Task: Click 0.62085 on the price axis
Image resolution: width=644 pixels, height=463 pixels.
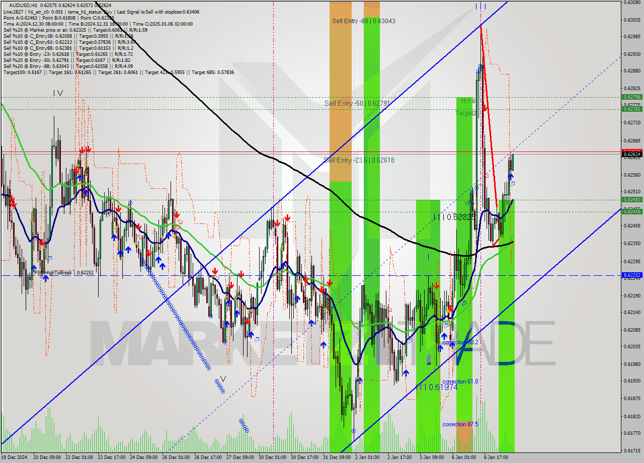Action: (x=632, y=330)
